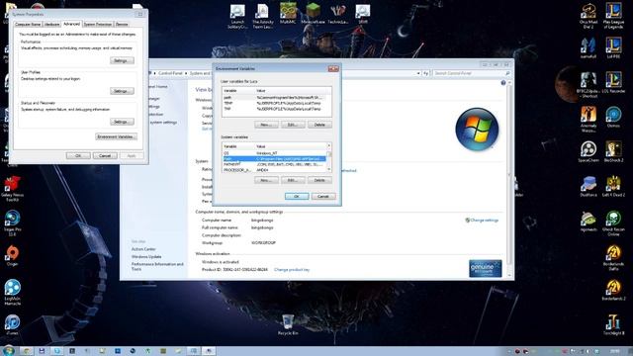633x356 pixels.
Task: Switch to the Hardware tab
Action: [51, 24]
